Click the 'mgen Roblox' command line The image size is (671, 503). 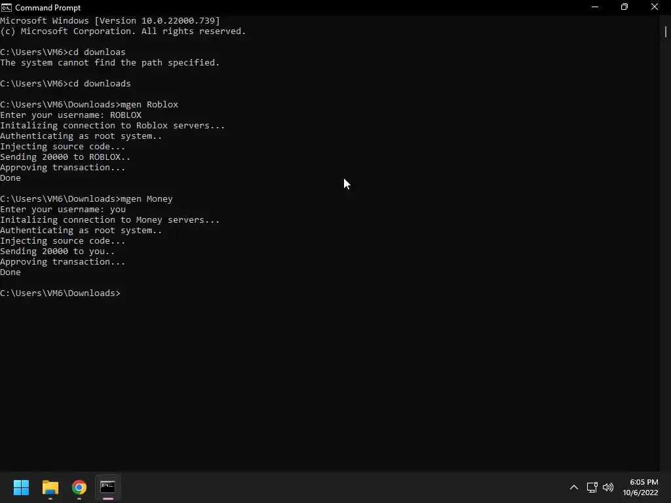89,105
